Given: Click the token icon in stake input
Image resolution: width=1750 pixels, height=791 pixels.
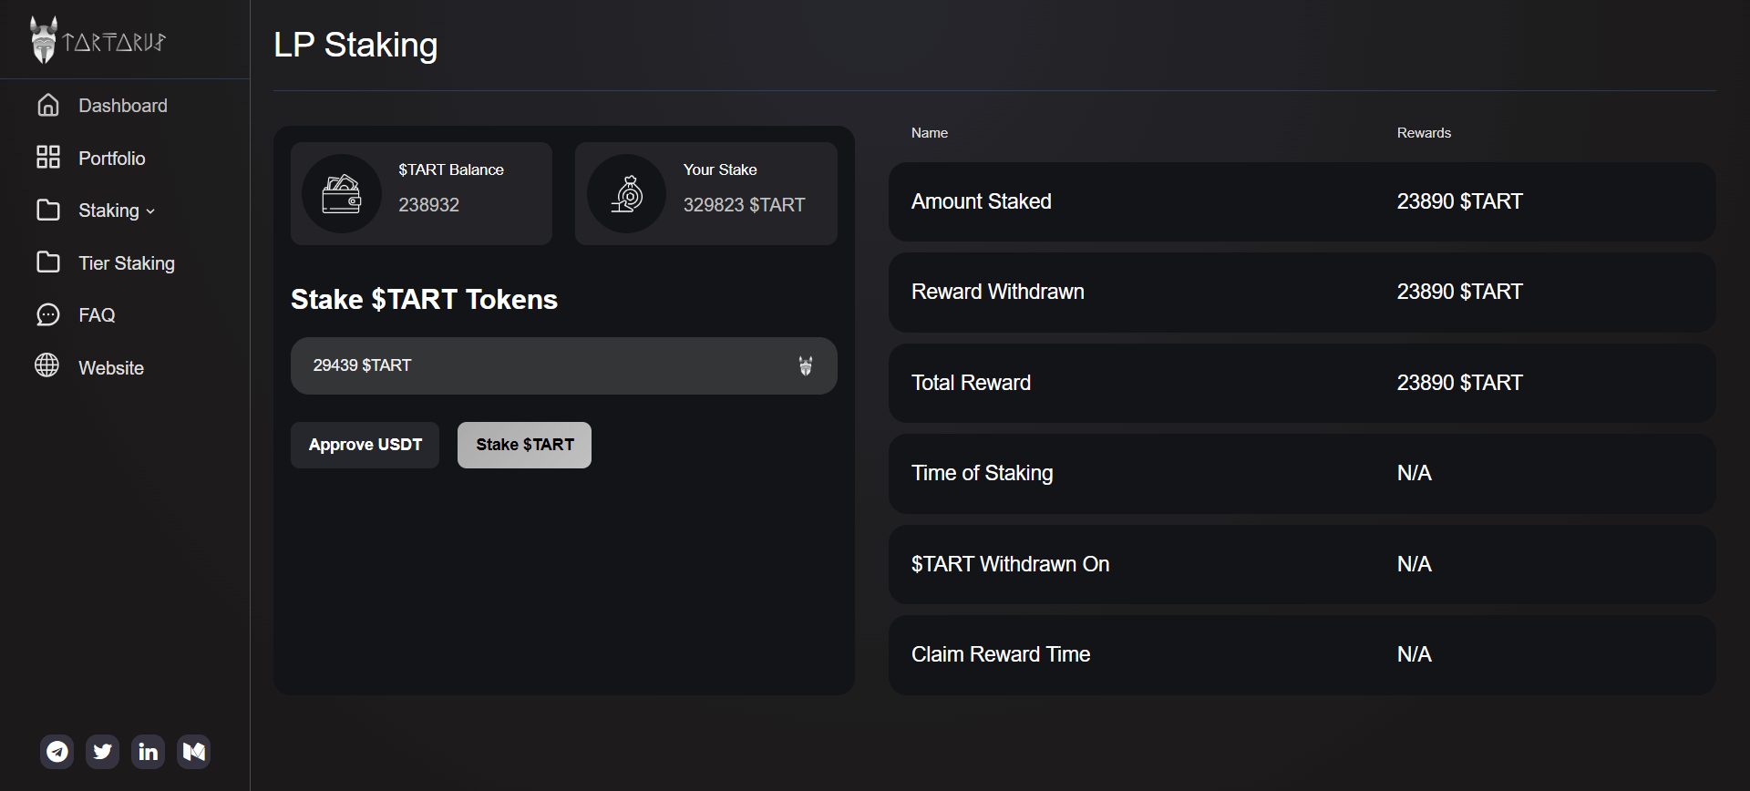Looking at the screenshot, I should [805, 366].
